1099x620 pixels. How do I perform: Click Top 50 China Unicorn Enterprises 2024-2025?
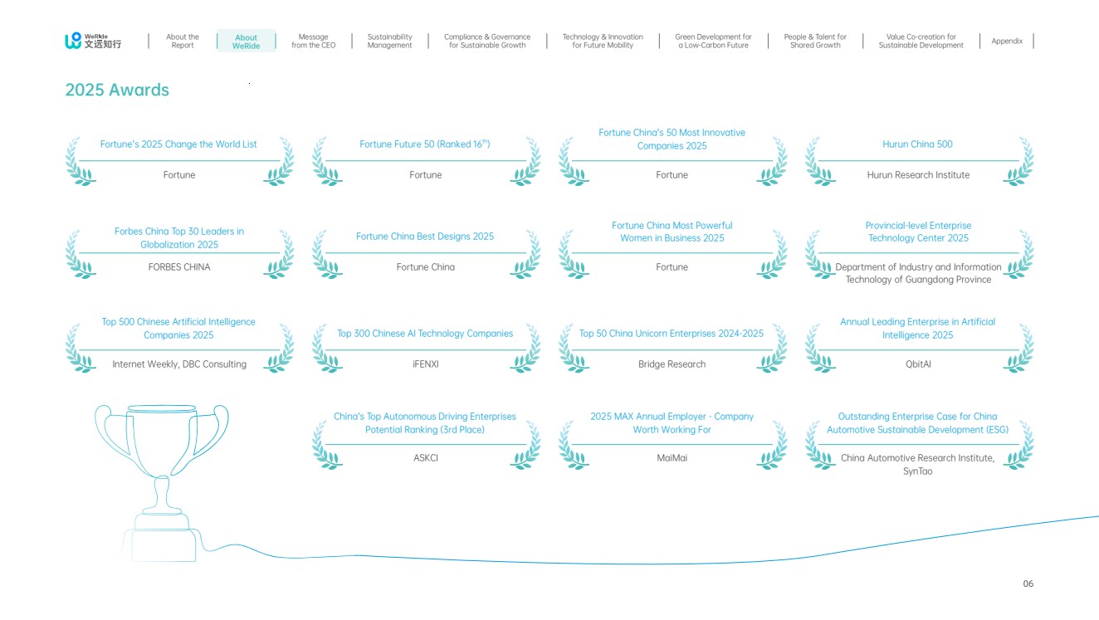(672, 334)
